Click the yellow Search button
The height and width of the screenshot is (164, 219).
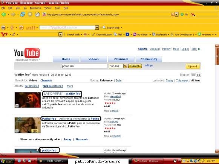pos(135,66)
